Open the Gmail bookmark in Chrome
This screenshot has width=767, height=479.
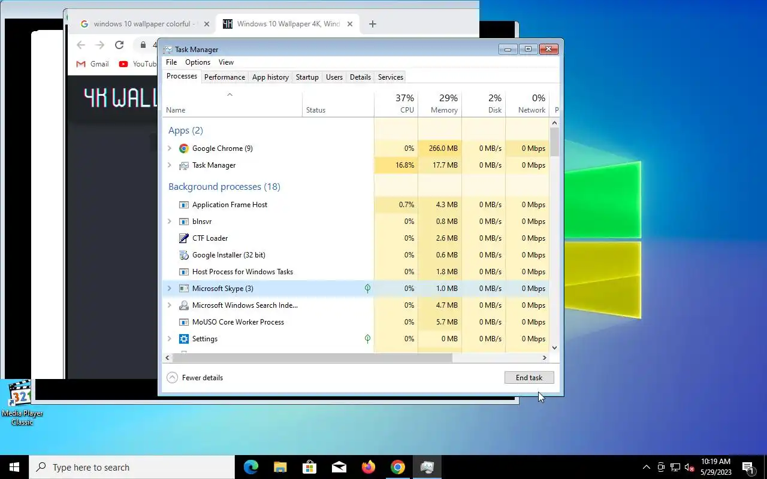coord(92,64)
